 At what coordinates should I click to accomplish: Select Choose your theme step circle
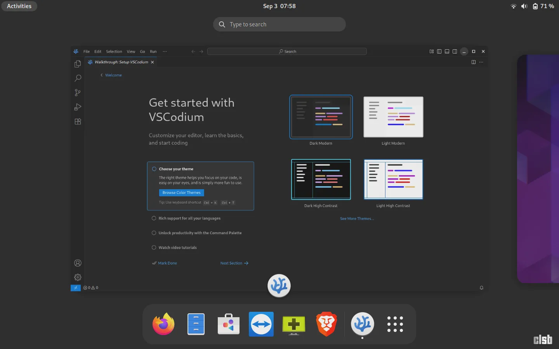tap(154, 169)
